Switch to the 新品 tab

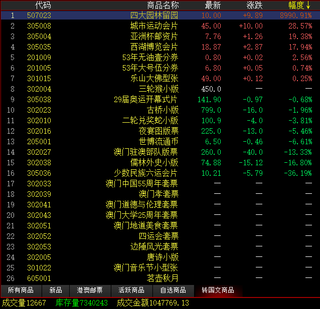pos(56,290)
